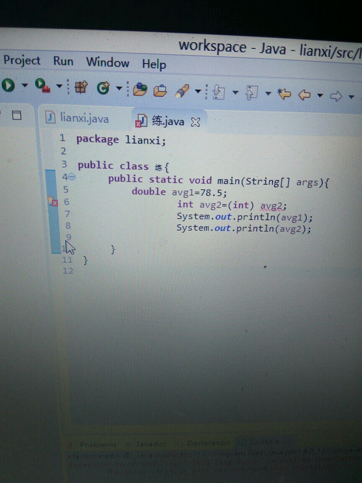Click 'System.out.println(avg1);' on line 7
The width and height of the screenshot is (362, 483).
[244, 218]
